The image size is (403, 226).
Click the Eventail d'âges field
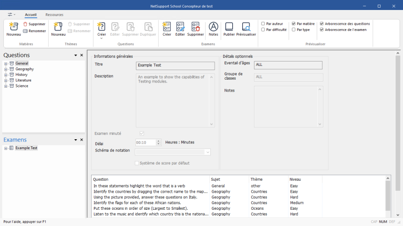coord(288,65)
